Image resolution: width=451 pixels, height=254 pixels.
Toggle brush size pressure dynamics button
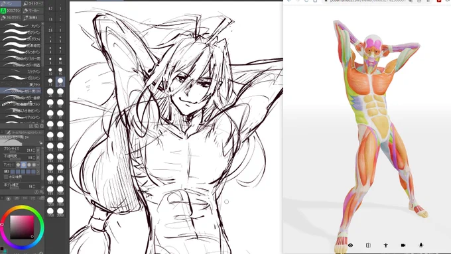[x=38, y=150]
